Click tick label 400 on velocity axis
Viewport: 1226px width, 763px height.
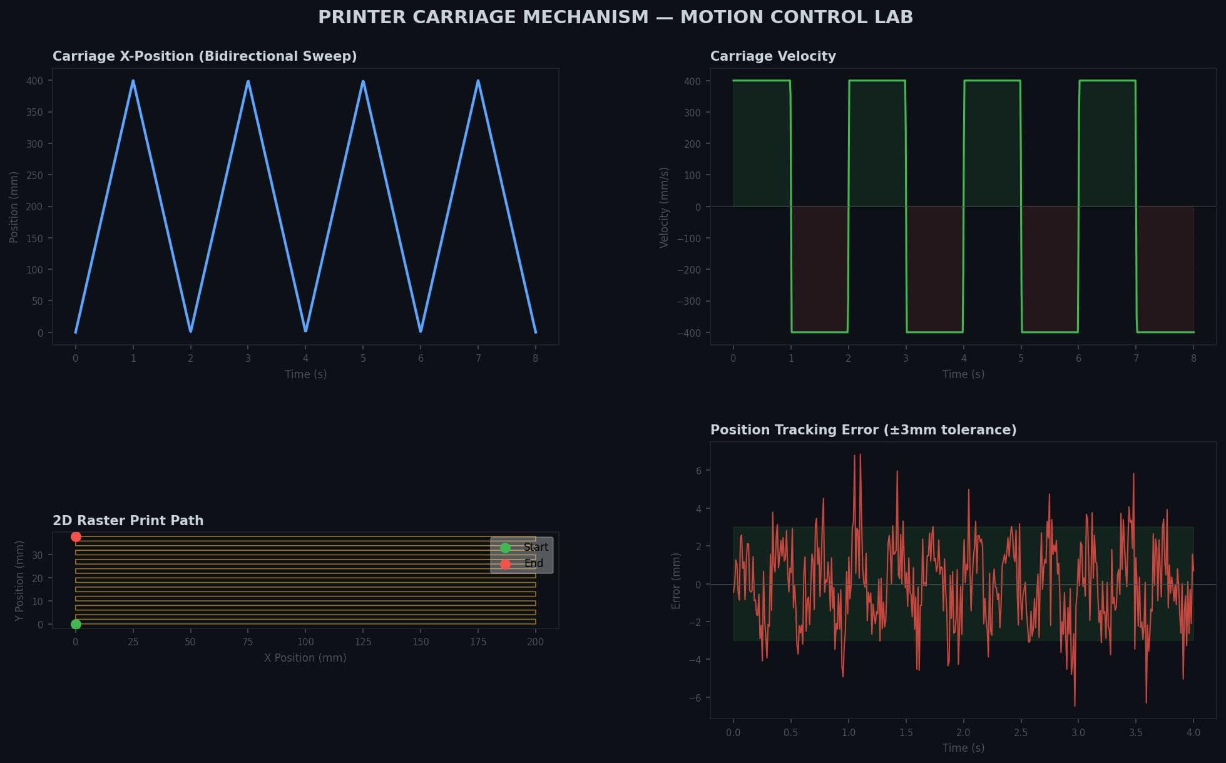pos(692,81)
